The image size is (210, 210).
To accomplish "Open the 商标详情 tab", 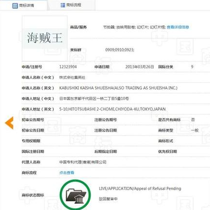I will [23, 5].
